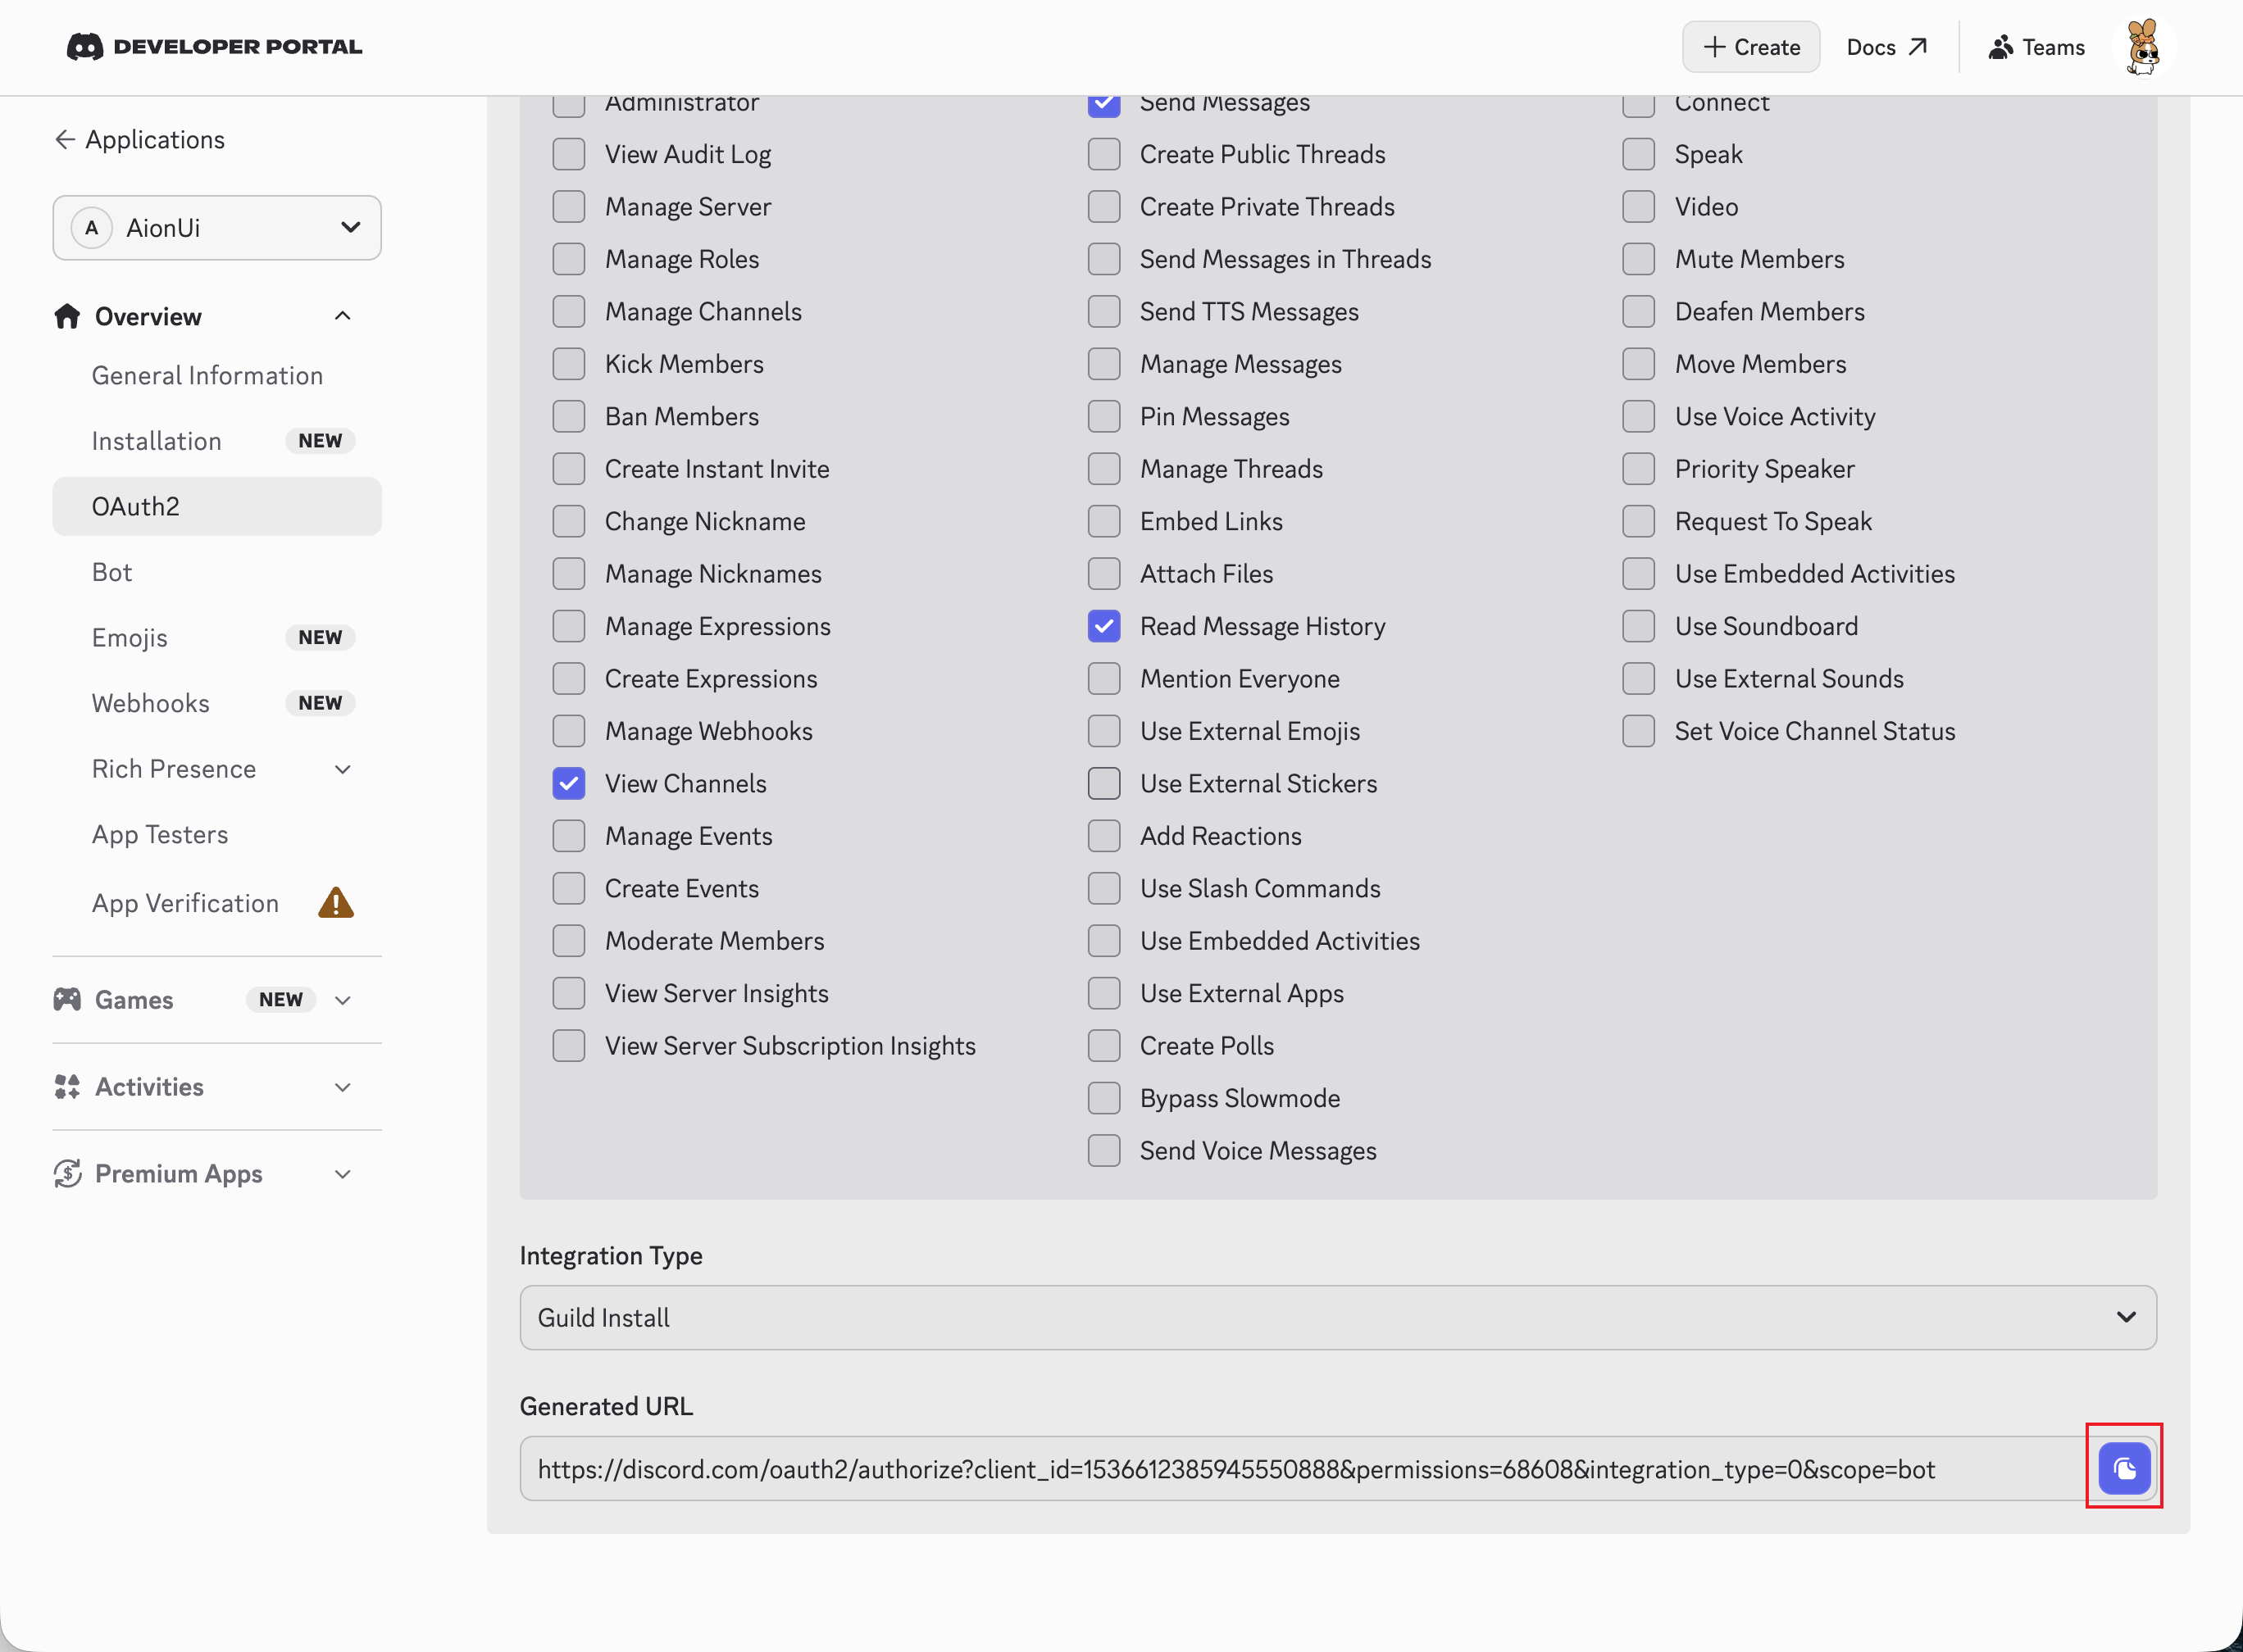Viewport: 2243px width, 1652px height.
Task: Enable the Add Reactions permission
Action: 1104,836
